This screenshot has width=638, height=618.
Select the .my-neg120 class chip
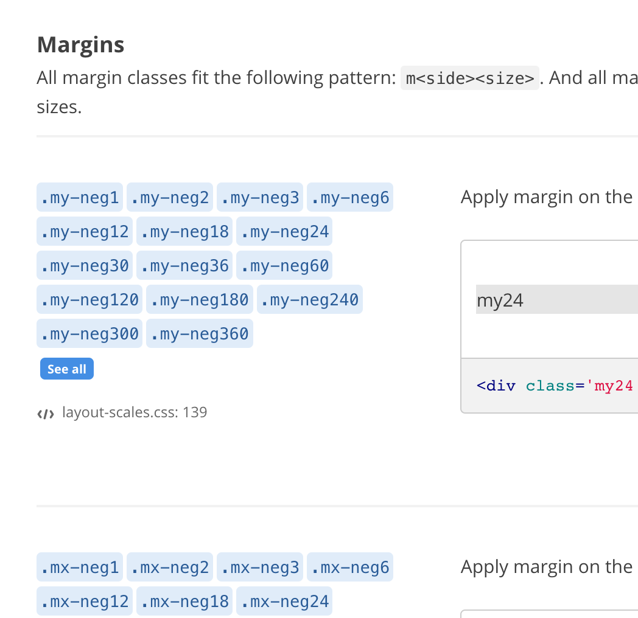[89, 299]
